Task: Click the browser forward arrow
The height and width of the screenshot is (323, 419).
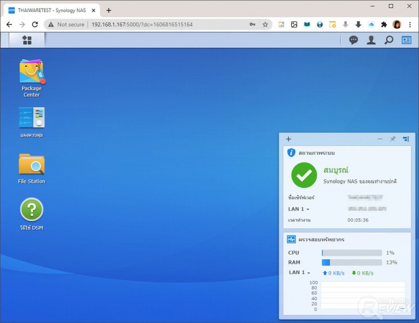Action: (22, 25)
